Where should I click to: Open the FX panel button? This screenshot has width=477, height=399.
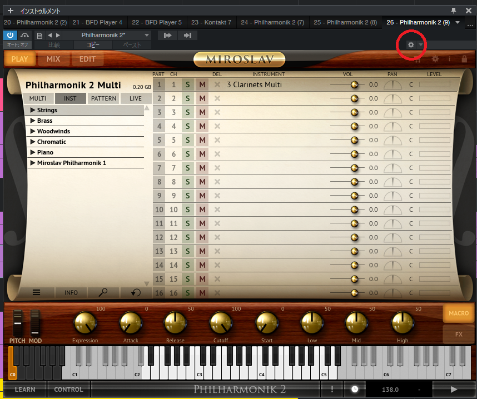(x=459, y=335)
